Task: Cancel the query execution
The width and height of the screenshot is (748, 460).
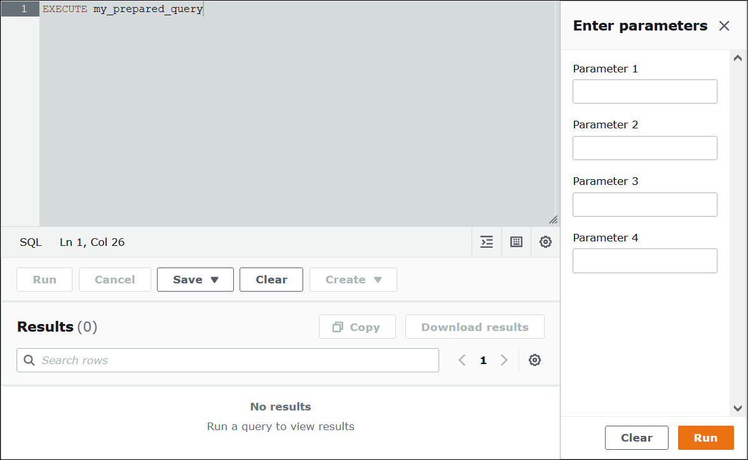Action: click(114, 280)
